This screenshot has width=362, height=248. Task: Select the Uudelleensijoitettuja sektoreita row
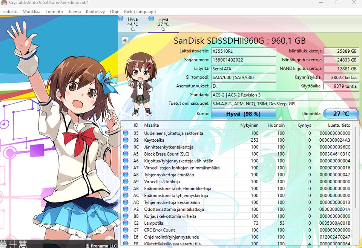pos(237,133)
